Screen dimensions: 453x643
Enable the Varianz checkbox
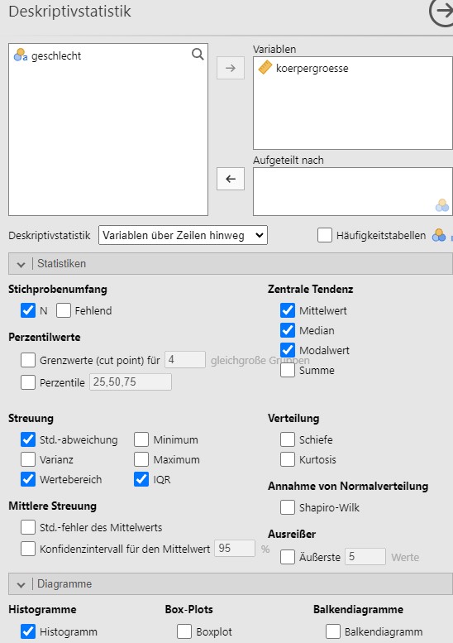[x=28, y=459]
